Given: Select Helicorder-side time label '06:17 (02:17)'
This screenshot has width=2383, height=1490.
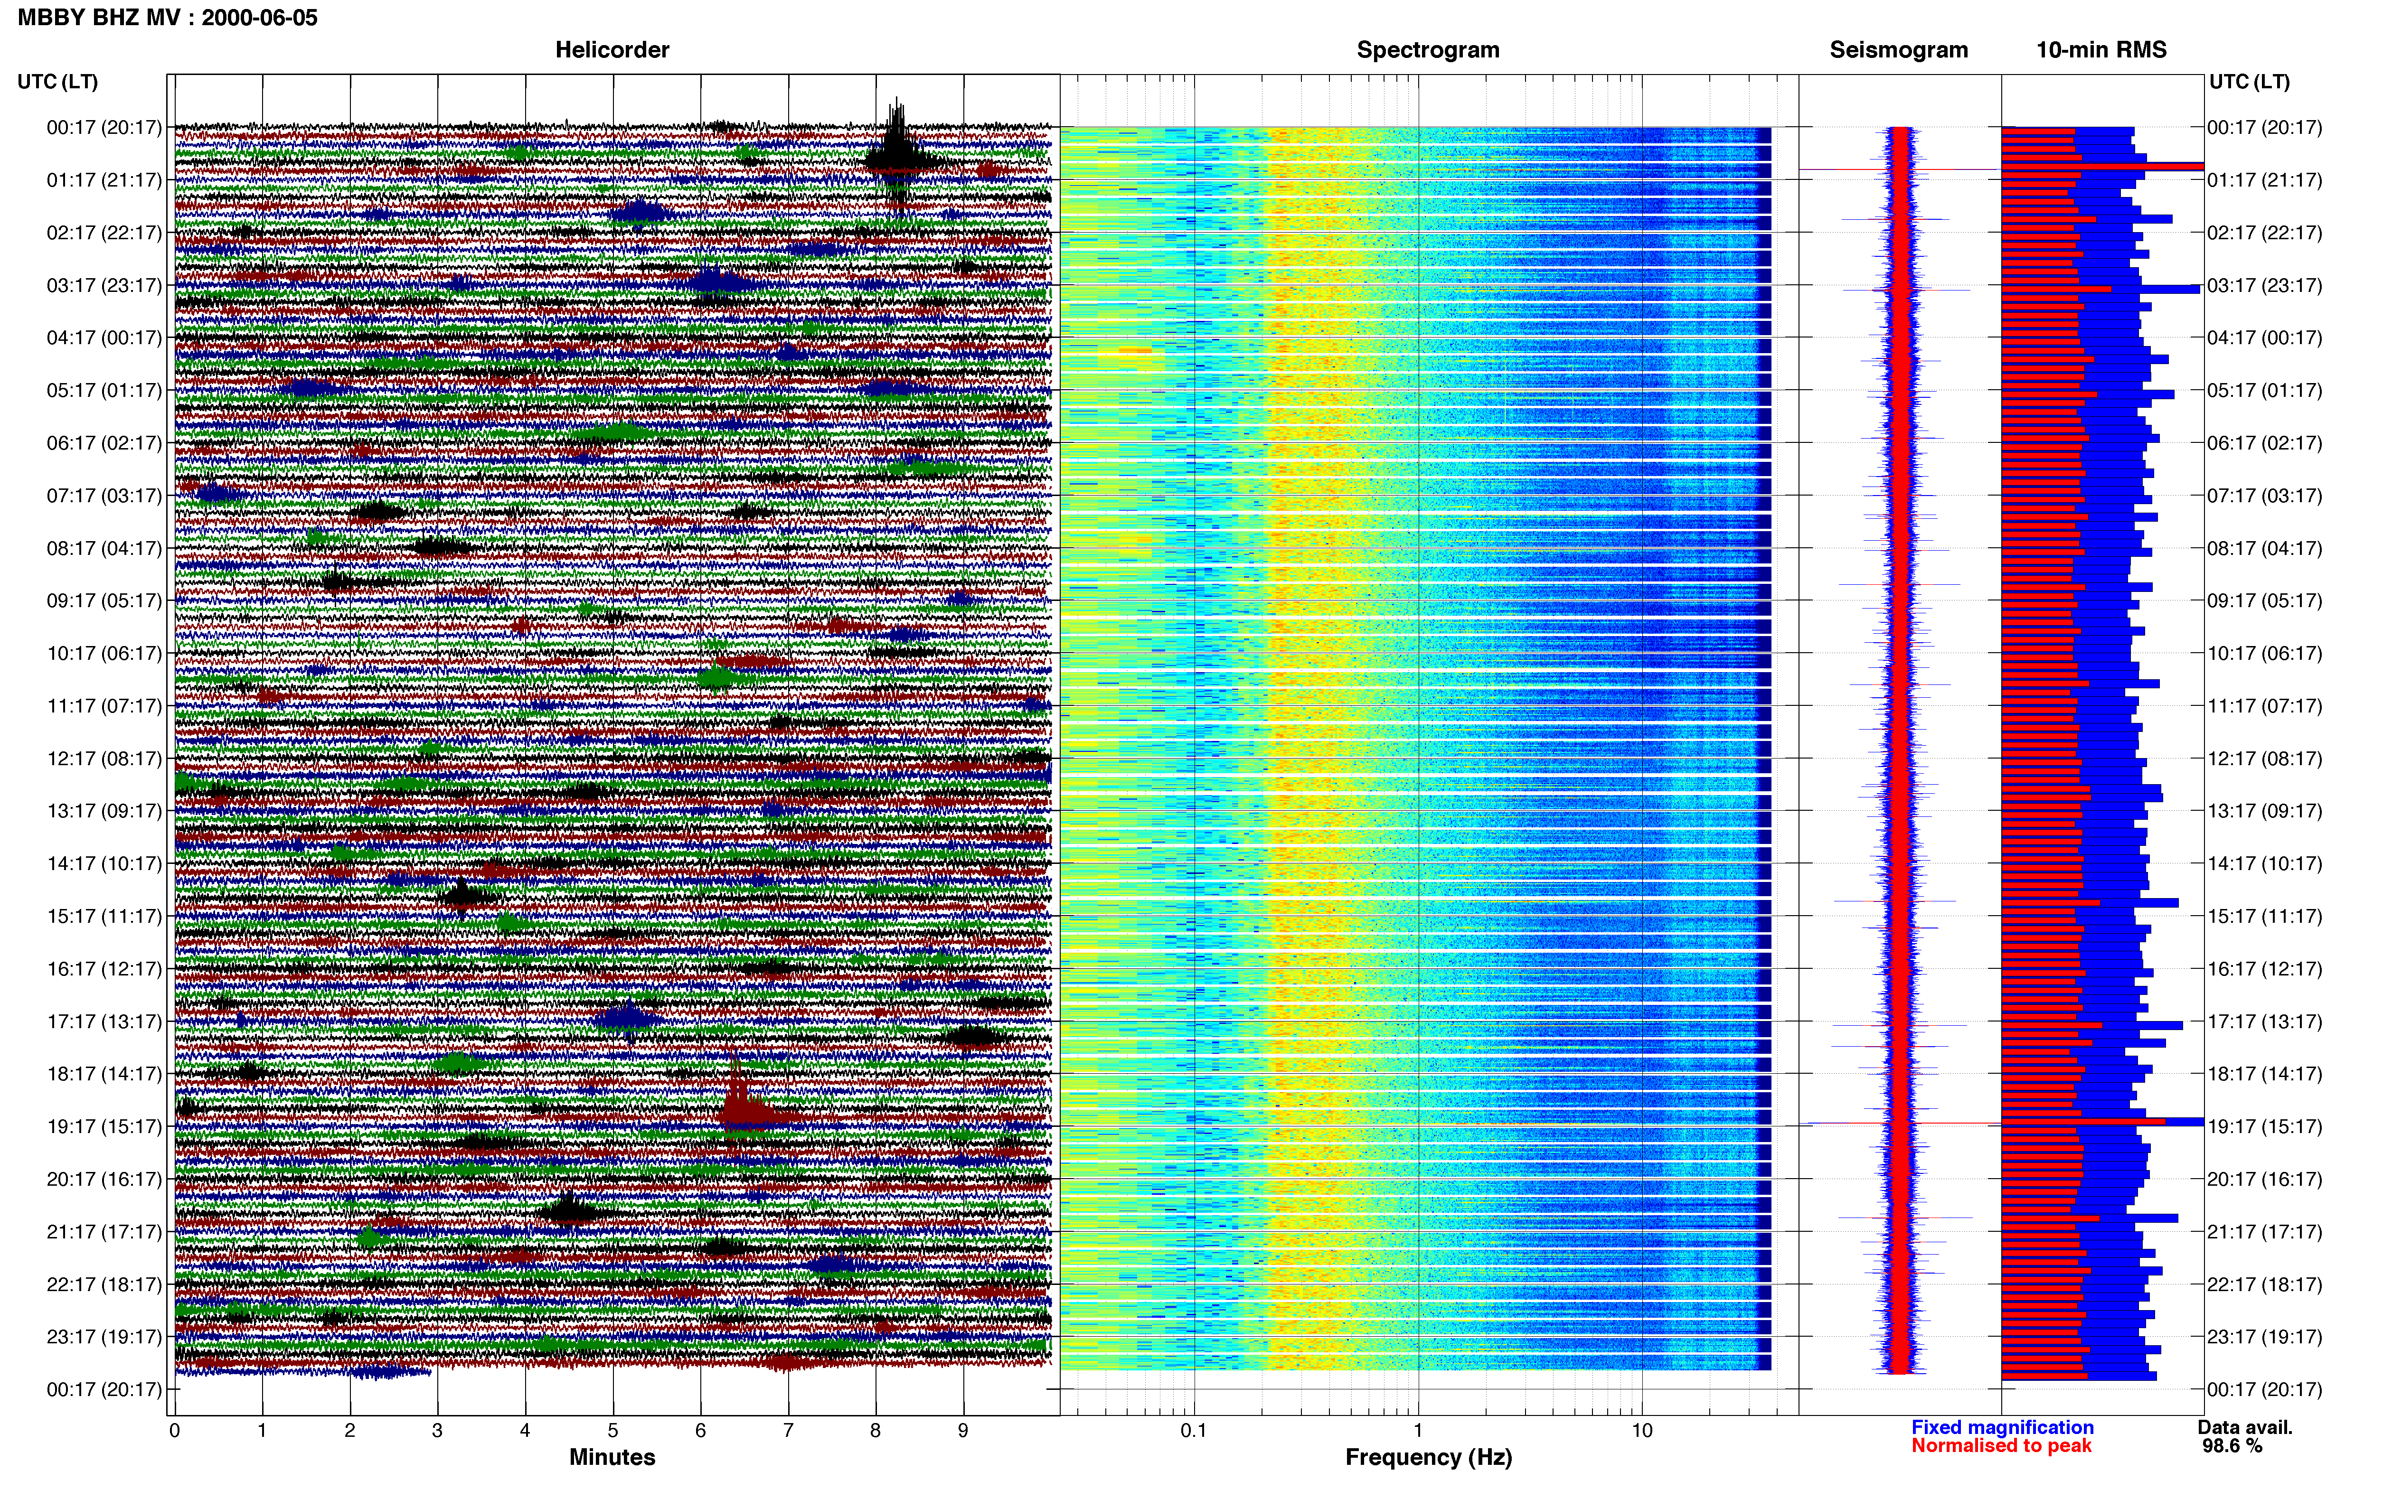Looking at the screenshot, I should (104, 443).
